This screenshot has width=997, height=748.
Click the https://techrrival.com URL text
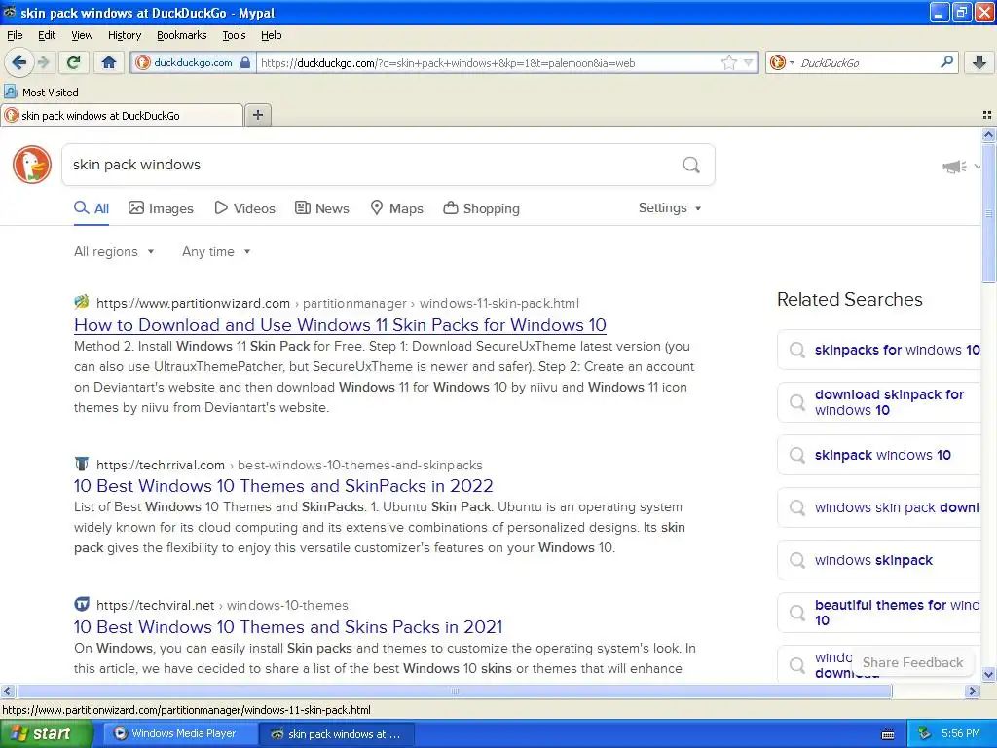(161, 465)
